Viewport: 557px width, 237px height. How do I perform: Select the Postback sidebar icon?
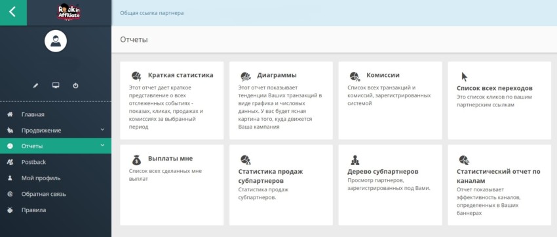click(x=10, y=162)
